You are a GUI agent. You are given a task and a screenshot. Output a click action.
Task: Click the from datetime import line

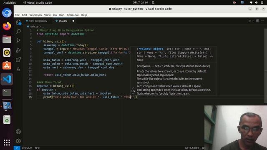point(60,34)
